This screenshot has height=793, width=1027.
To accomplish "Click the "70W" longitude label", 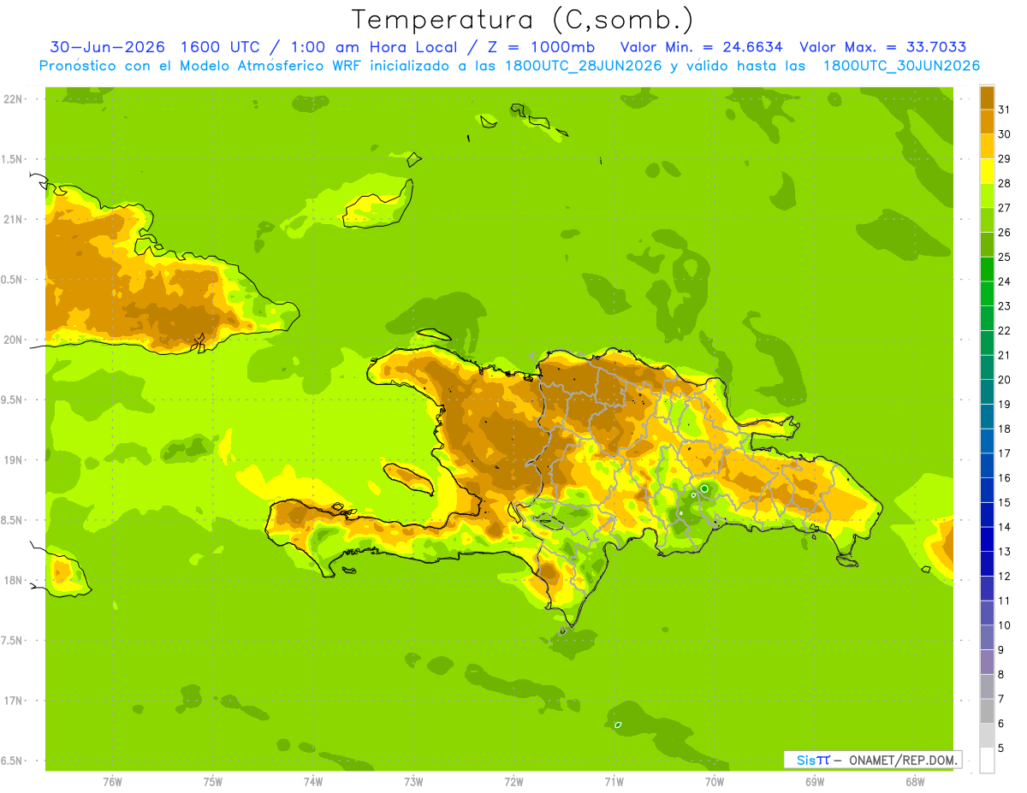I will coord(715,782).
